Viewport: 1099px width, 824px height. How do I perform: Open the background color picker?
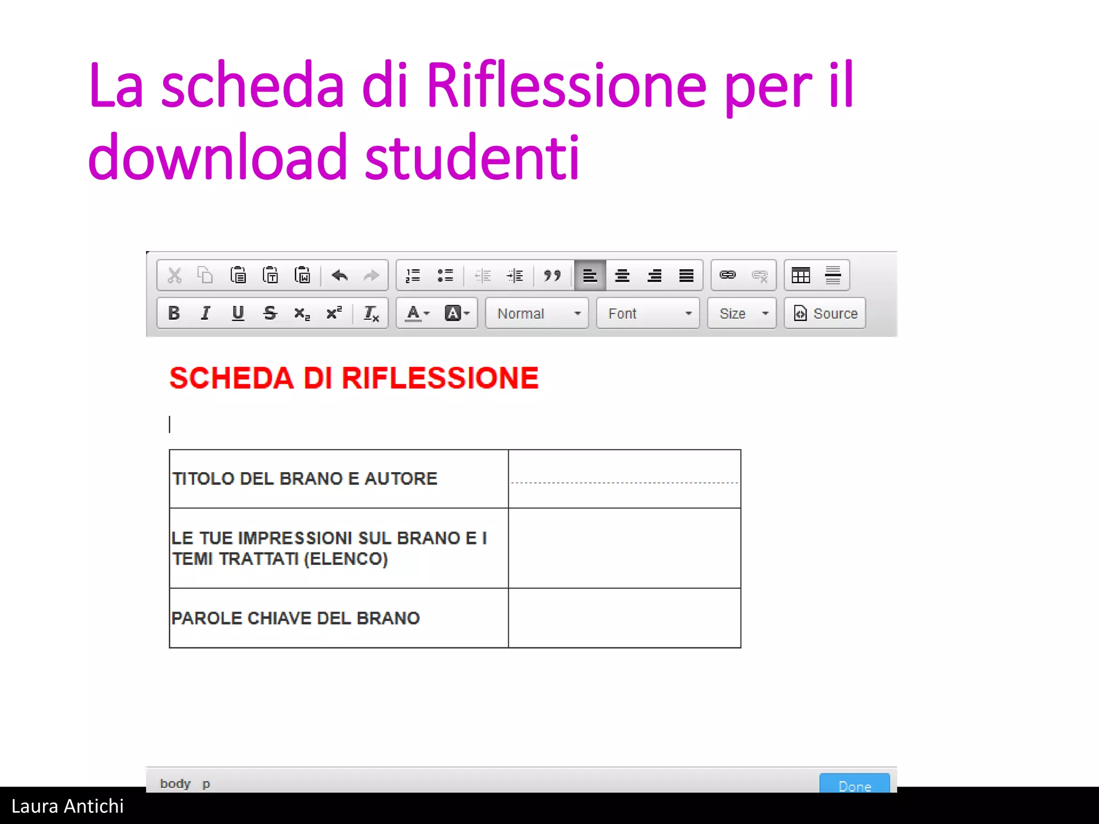[x=457, y=313]
